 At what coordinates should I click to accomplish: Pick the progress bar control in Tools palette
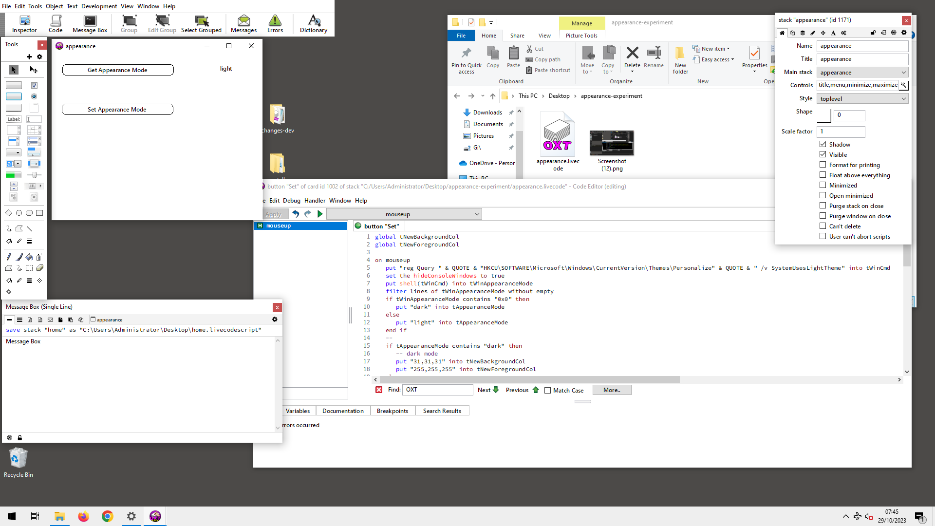point(14,175)
